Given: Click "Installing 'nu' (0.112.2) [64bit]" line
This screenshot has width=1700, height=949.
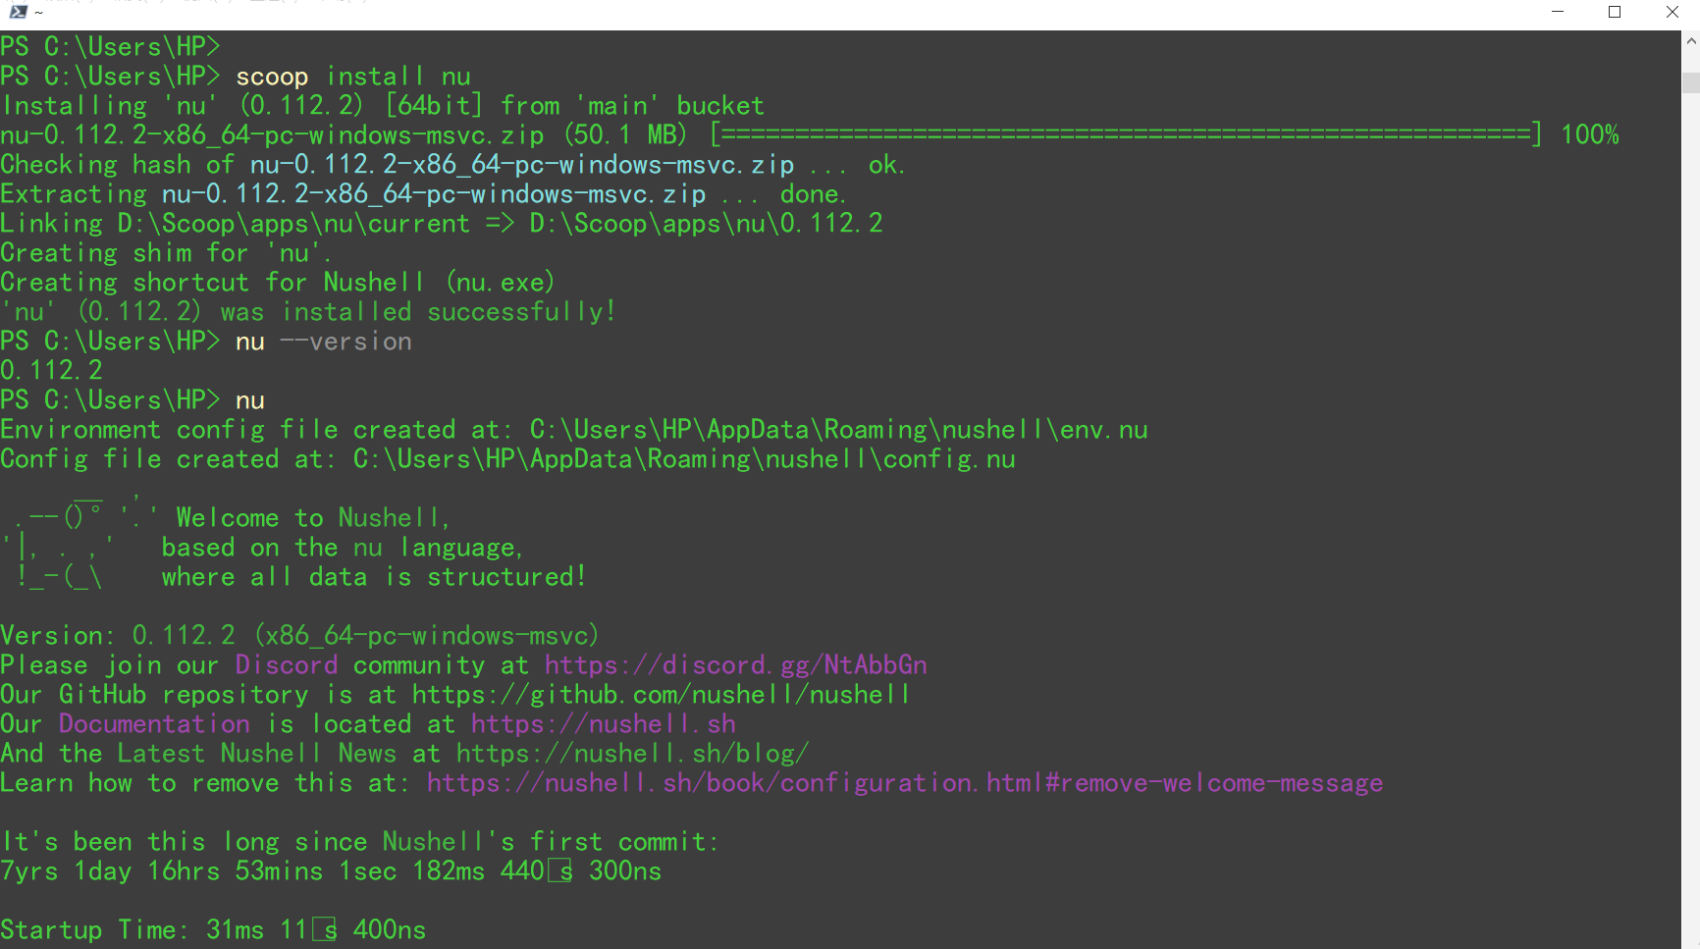Looking at the screenshot, I should (383, 106).
